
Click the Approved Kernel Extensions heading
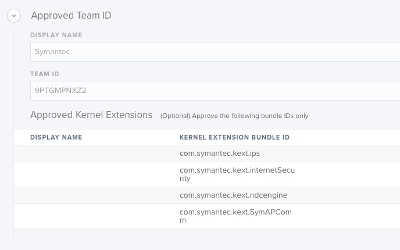91,115
